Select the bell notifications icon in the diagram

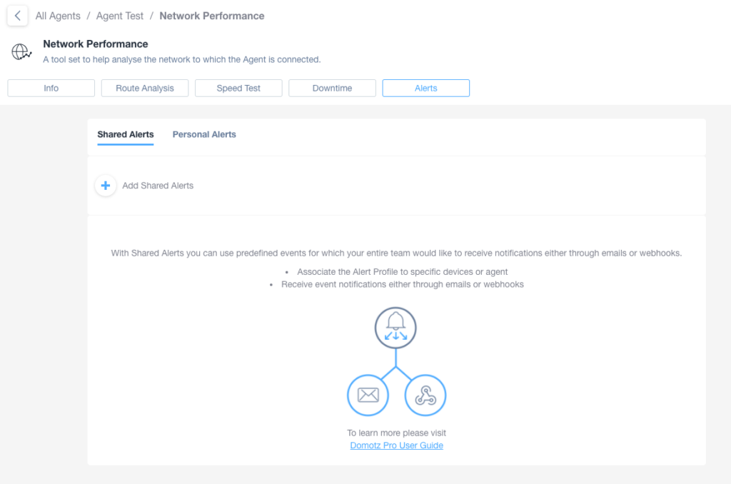(x=395, y=328)
